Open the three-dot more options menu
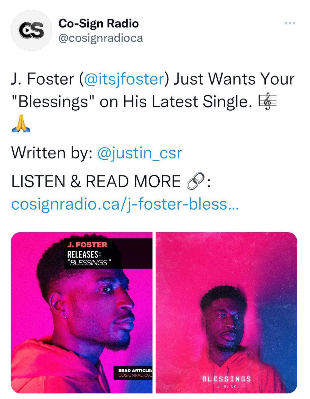310x399 pixels. (x=290, y=24)
